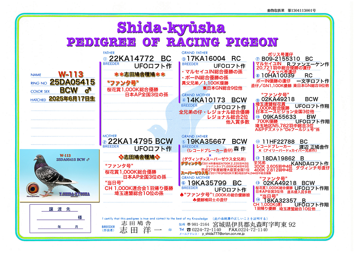Click the father ring number 22KA14772
Image resolution: width=358 pixels, height=254 pixels.
[131, 59]
